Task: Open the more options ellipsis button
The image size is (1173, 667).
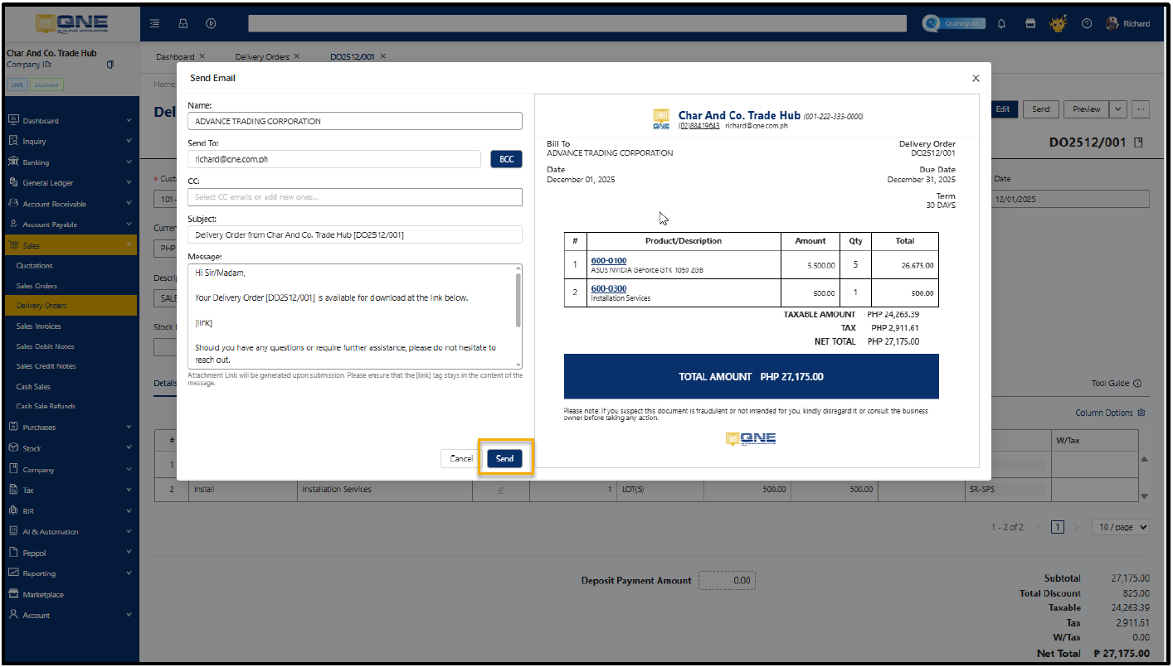Action: pyautogui.click(x=1141, y=109)
